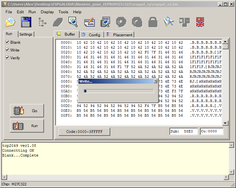Open the Display menu
Image resolution: width=236 pixels, height=188 pixels.
47,12
